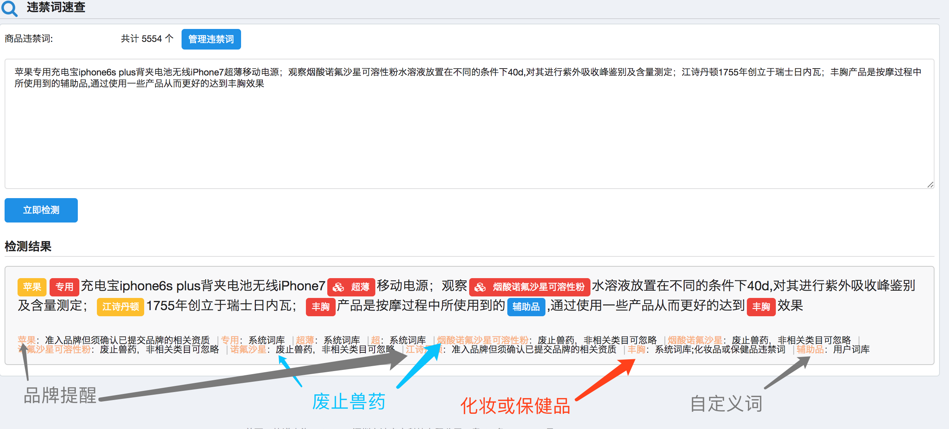Viewport: 949px width, 429px height.
Task: Click the icon inside the red 超薄 tag
Action: click(x=338, y=287)
